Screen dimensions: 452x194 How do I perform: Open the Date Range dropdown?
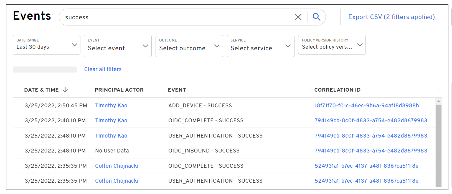click(x=47, y=45)
